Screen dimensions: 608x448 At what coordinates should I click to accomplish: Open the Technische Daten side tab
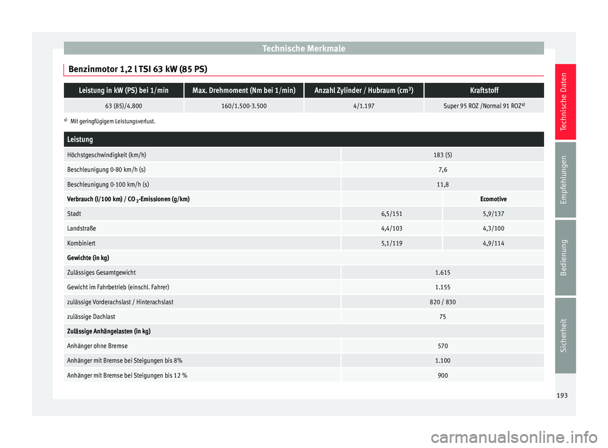point(565,101)
